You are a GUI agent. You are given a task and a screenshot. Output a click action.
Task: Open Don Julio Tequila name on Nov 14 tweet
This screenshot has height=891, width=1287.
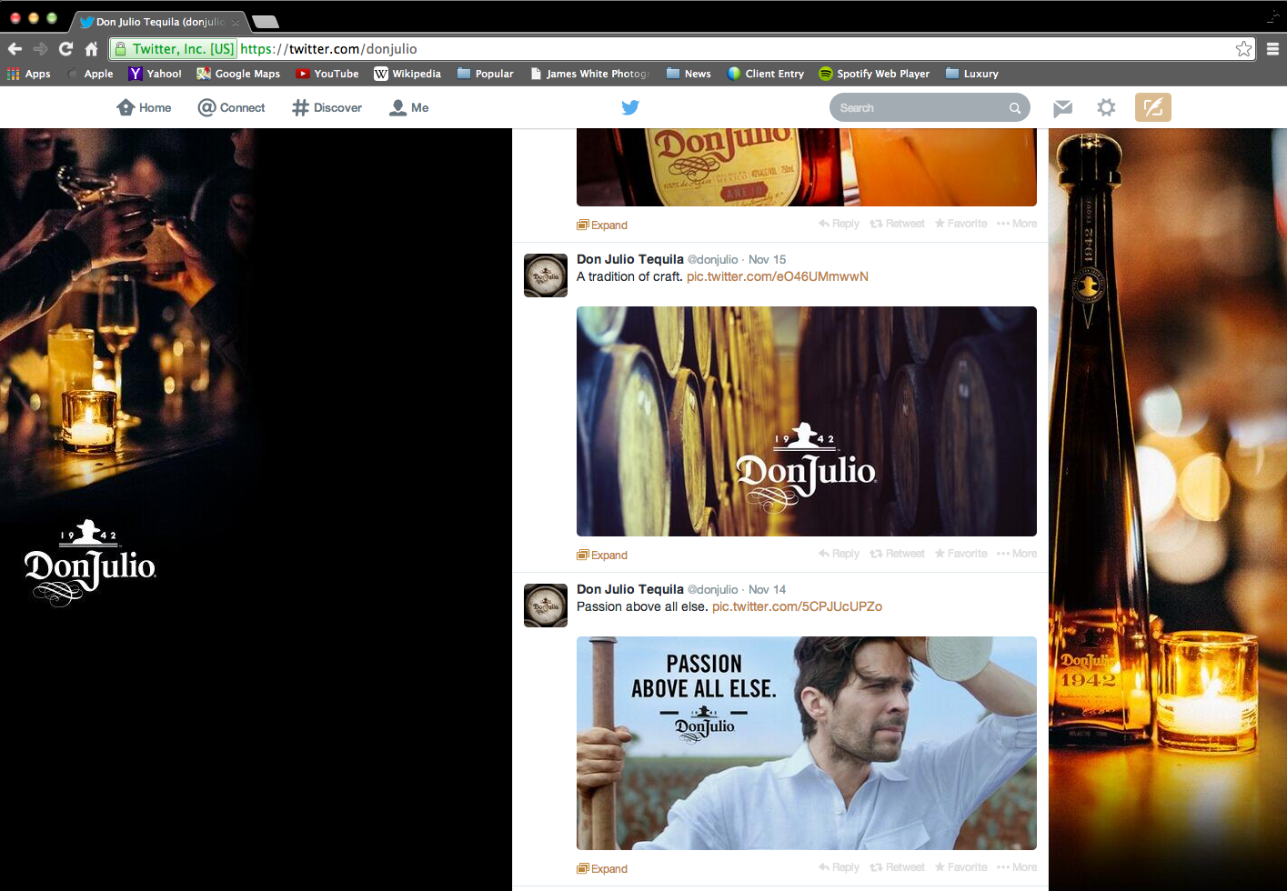pos(630,589)
